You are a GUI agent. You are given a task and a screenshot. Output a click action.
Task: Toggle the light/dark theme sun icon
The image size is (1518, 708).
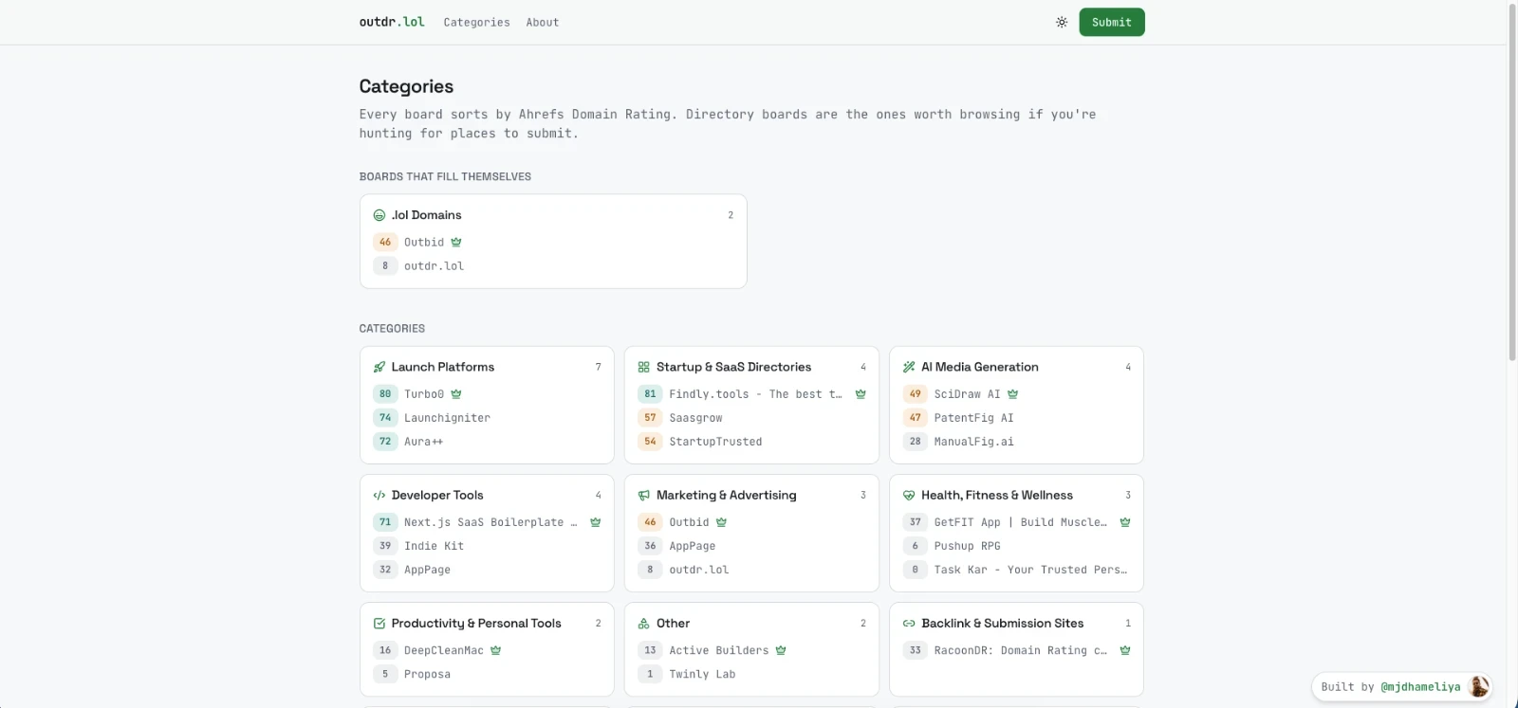[1062, 22]
